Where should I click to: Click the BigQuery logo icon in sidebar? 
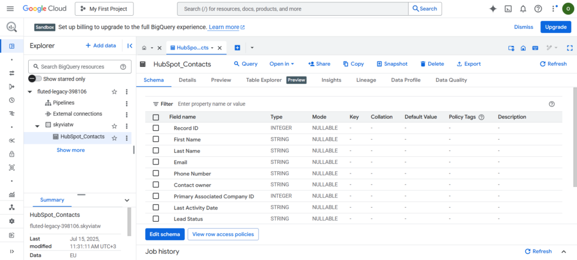click(12, 27)
